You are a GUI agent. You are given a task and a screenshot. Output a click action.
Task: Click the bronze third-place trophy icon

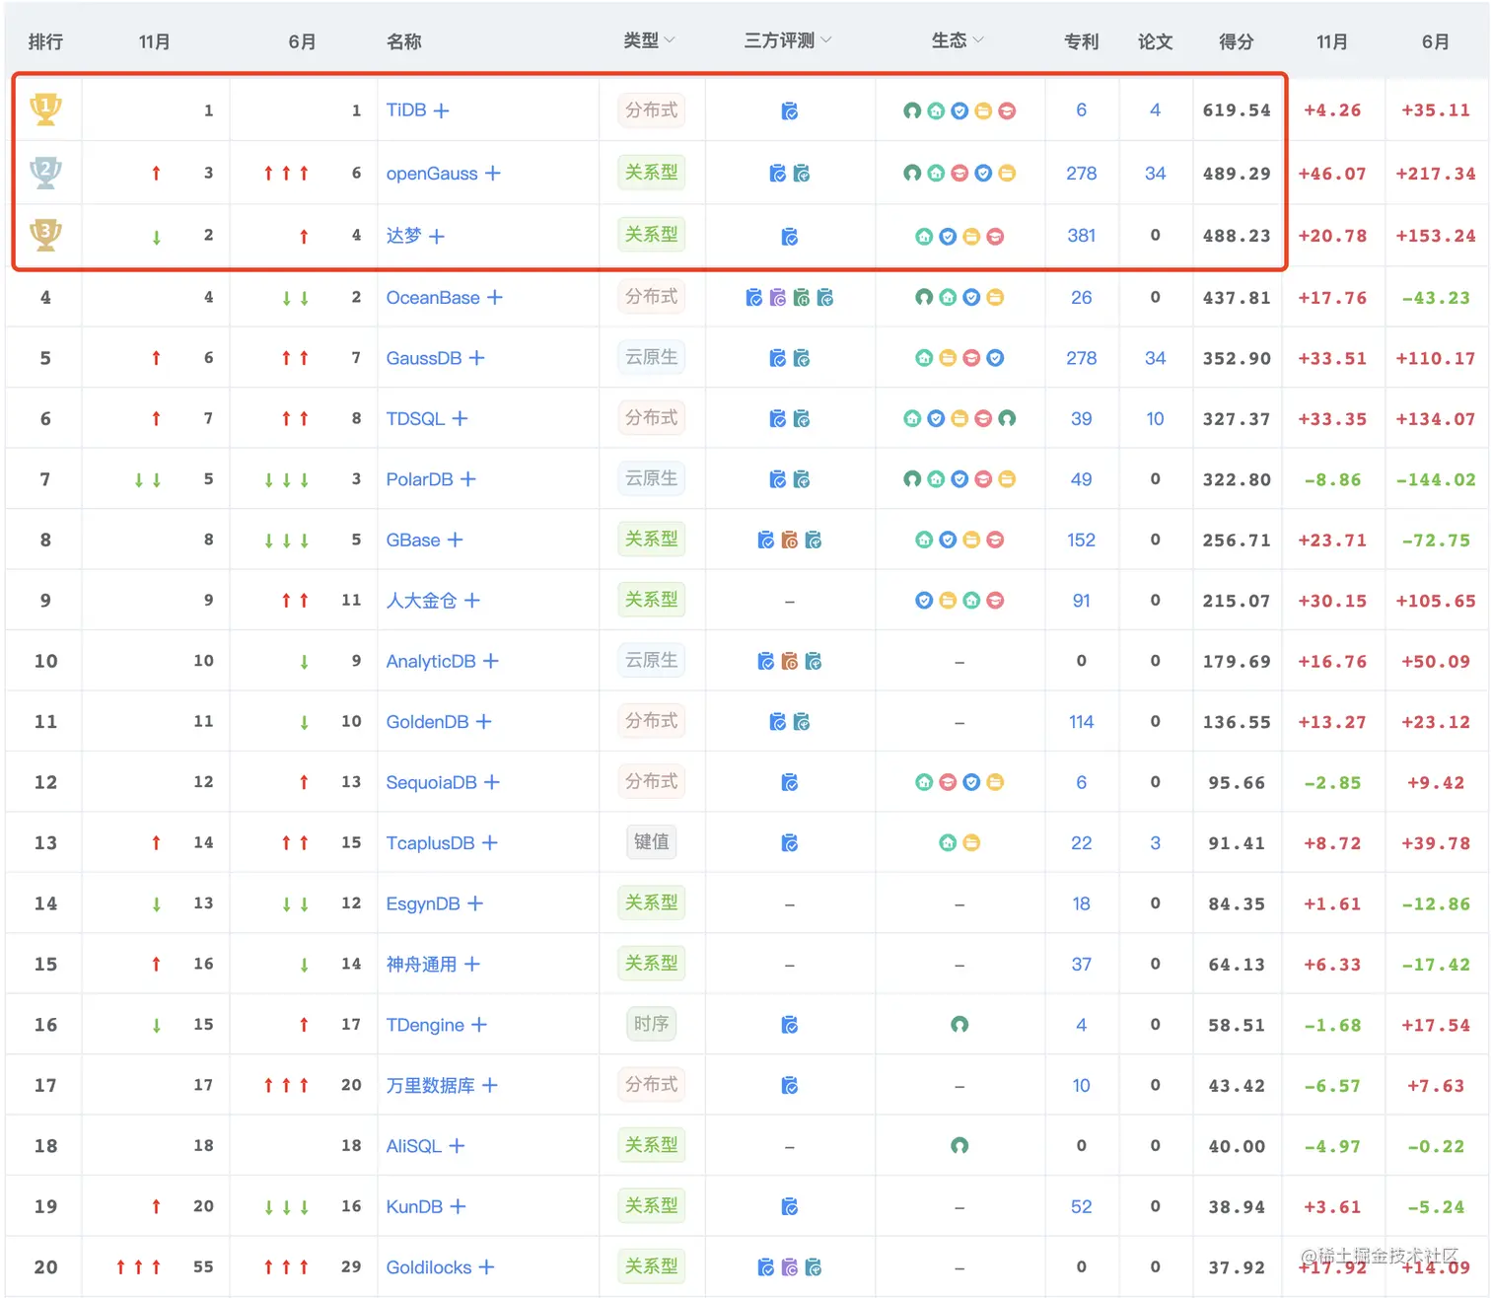coord(45,235)
